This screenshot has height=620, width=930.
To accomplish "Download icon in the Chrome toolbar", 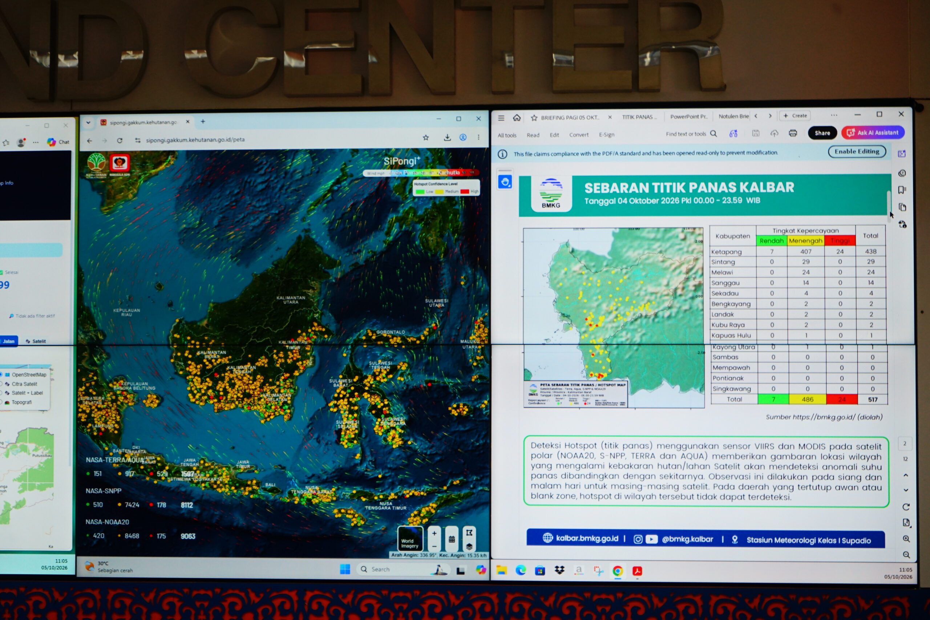I will [447, 137].
